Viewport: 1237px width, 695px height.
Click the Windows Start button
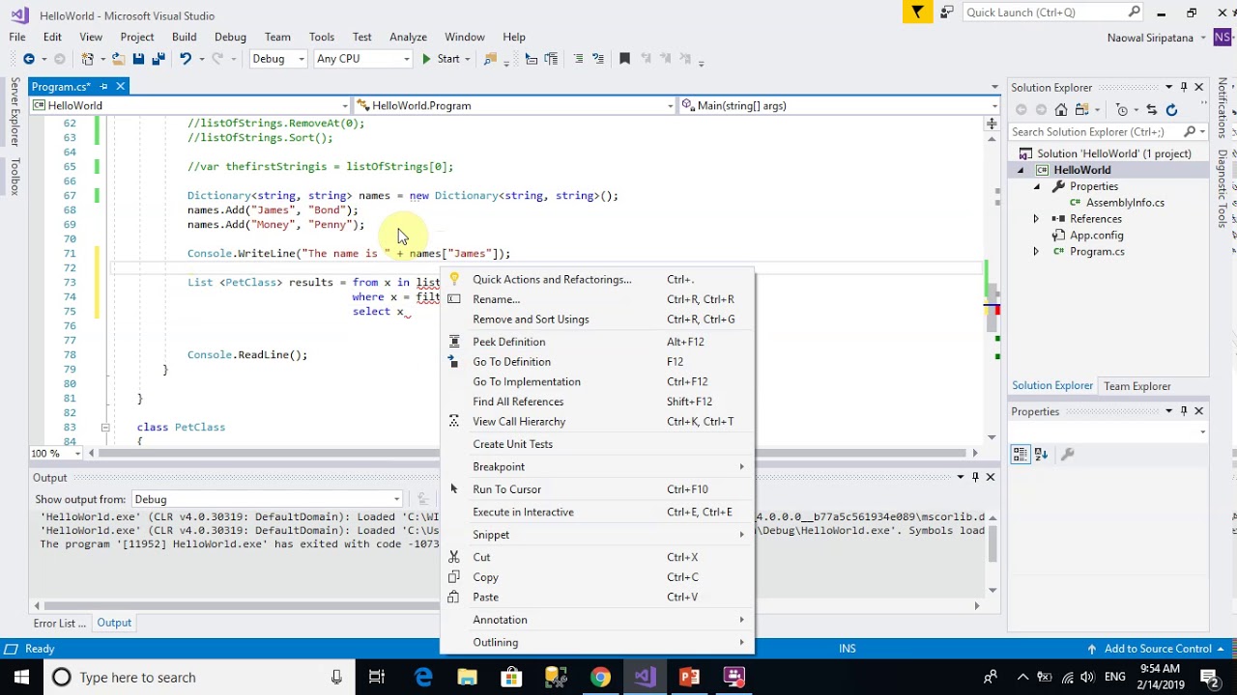[x=21, y=677]
